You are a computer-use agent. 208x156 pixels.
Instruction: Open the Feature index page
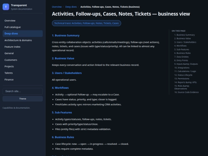tap(23, 47)
